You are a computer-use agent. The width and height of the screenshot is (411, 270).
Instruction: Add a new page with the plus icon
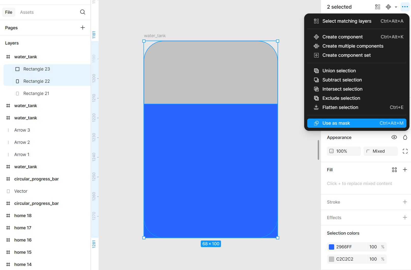point(83,28)
